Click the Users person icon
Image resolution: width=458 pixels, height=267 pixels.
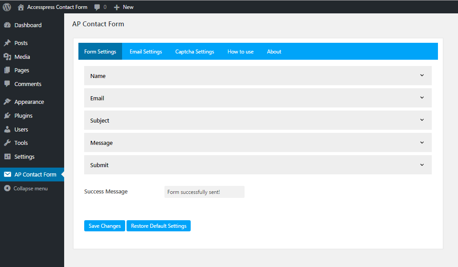coord(7,129)
